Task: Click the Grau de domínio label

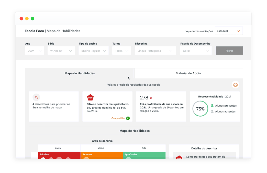Action: pos(102,141)
